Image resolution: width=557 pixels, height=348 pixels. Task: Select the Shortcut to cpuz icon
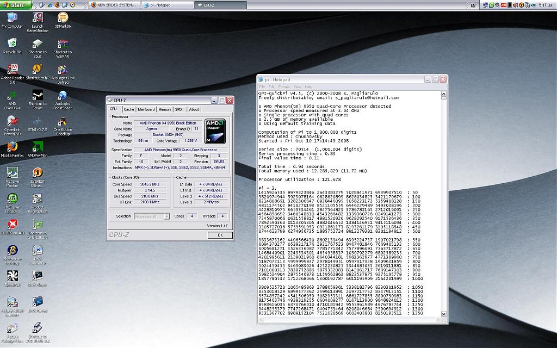38,48
